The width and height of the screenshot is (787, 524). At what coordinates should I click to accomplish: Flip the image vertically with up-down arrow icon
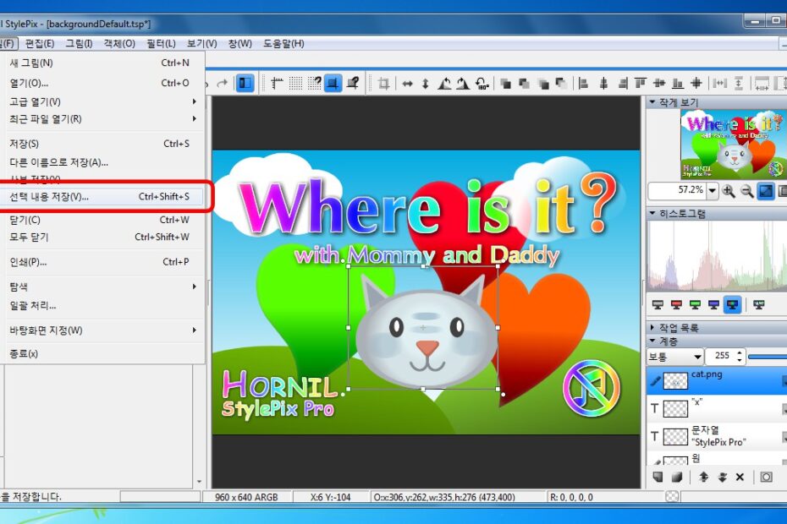(426, 84)
